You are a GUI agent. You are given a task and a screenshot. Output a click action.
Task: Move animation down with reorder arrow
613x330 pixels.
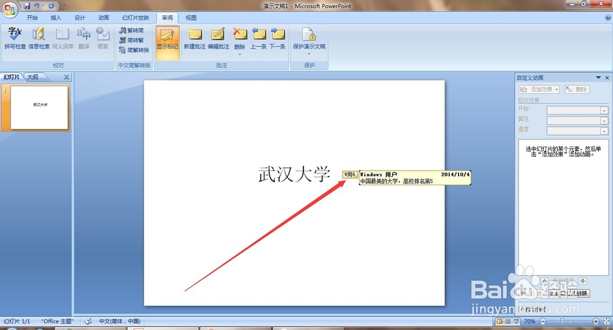click(x=582, y=281)
